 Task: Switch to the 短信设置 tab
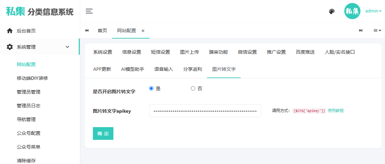(161, 52)
